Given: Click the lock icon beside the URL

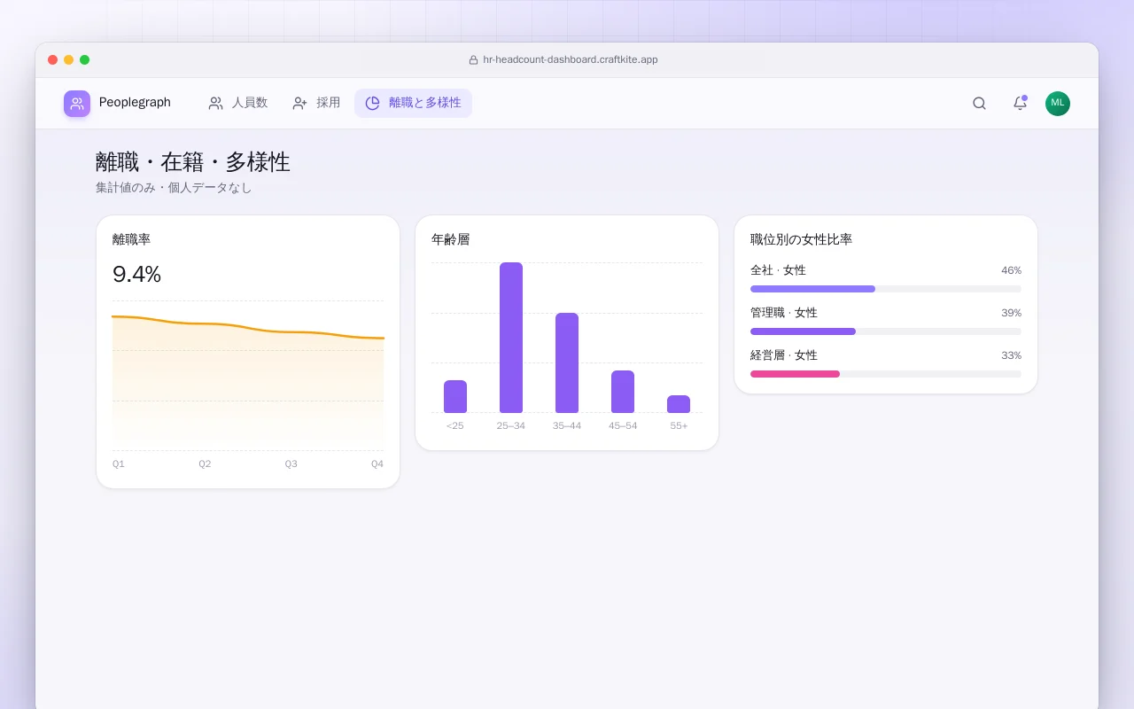Looking at the screenshot, I should click(473, 60).
